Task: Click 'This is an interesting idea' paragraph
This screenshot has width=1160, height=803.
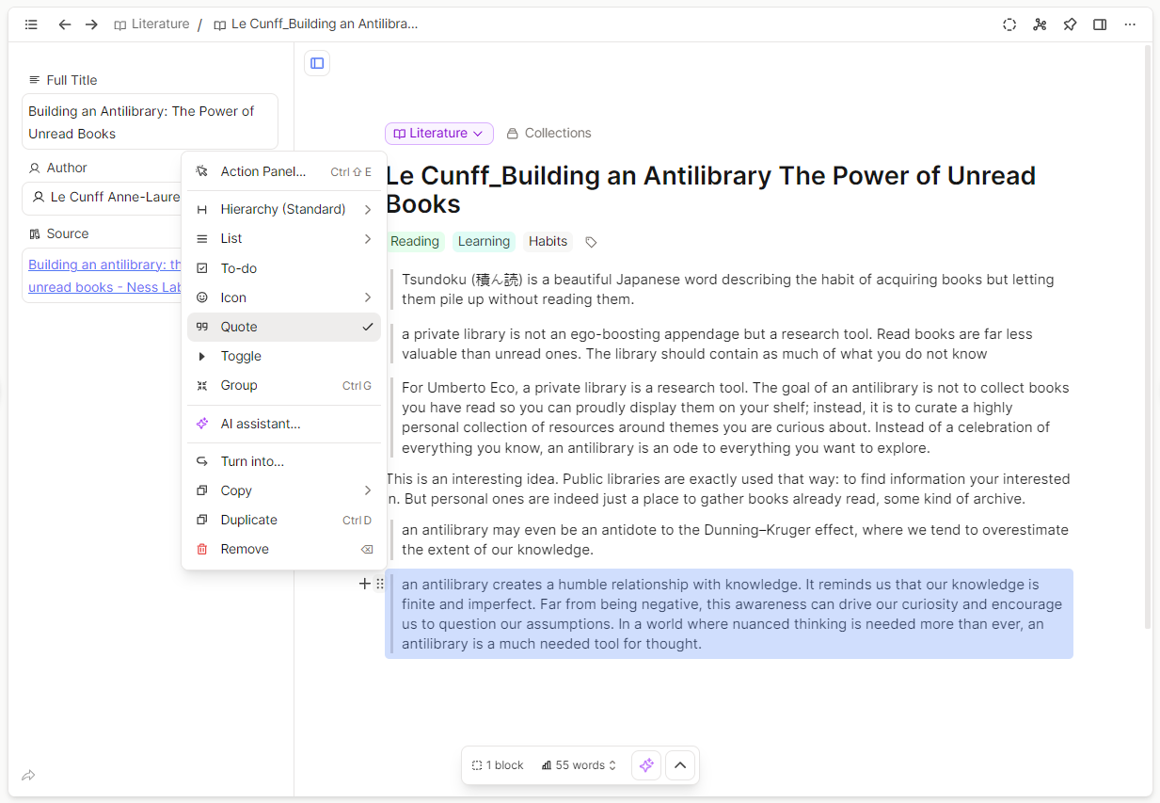Action: click(x=728, y=489)
